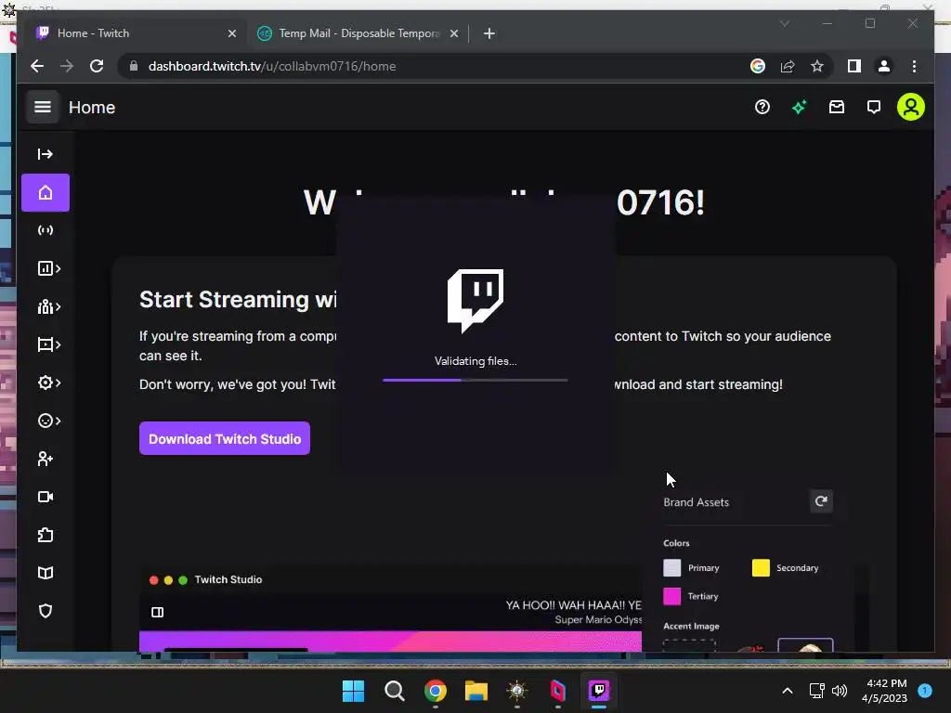Open Chrome from the taskbar
Image resolution: width=951 pixels, height=713 pixels.
pos(435,691)
